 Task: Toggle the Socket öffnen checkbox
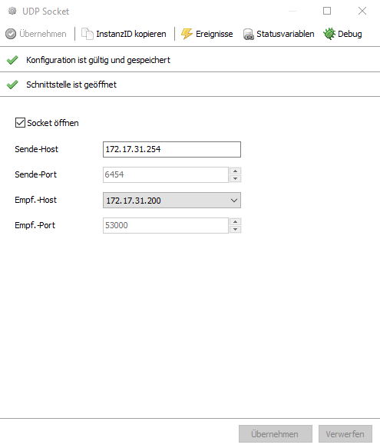tap(20, 123)
